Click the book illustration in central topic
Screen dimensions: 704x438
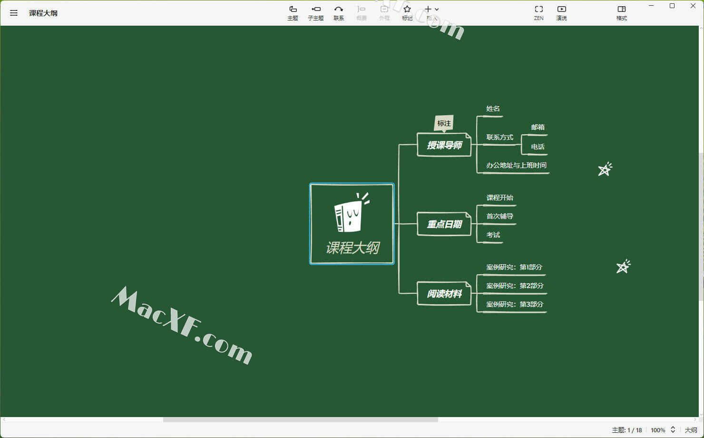(x=352, y=213)
